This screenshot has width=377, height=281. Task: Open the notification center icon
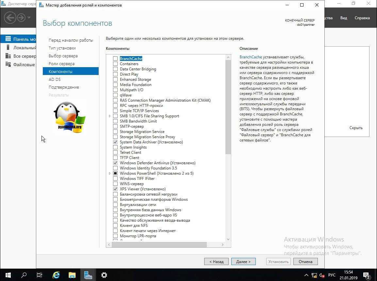tap(366, 275)
